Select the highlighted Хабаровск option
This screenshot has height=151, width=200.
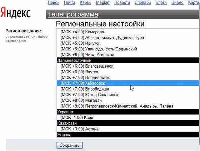click(128, 83)
